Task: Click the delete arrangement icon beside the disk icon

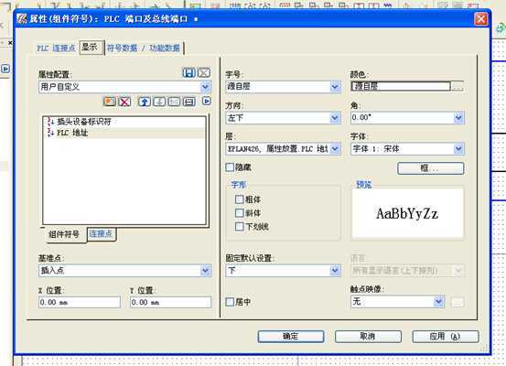Action: tap(204, 73)
